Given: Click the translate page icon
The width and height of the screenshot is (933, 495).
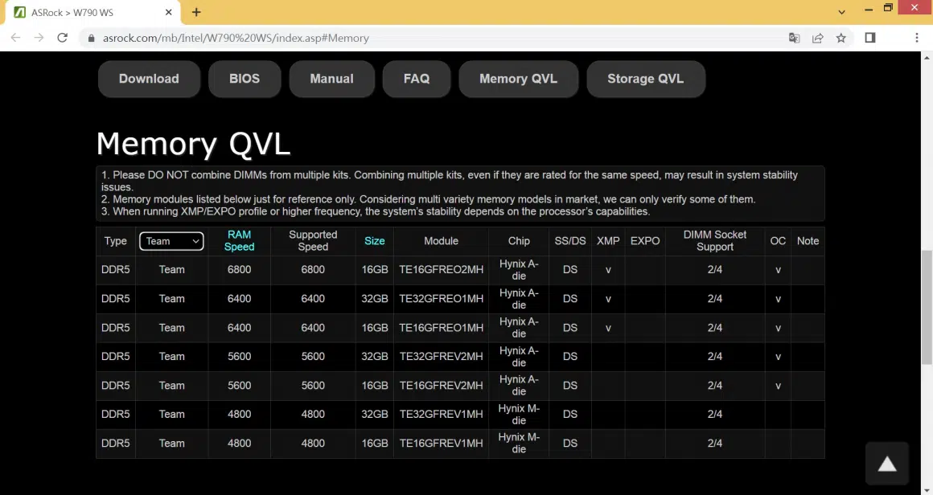Looking at the screenshot, I should click(794, 38).
